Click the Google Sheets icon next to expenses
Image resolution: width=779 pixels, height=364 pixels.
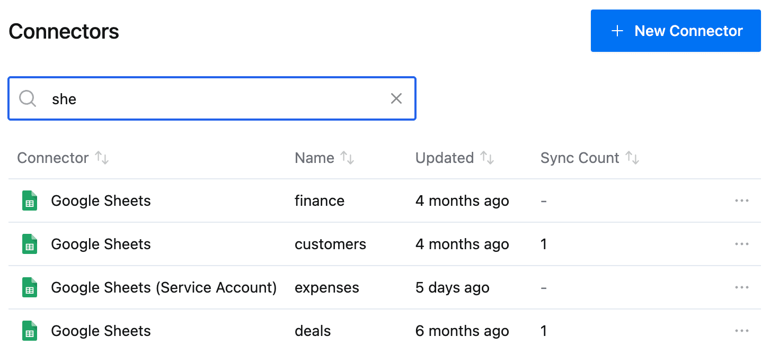click(x=30, y=287)
